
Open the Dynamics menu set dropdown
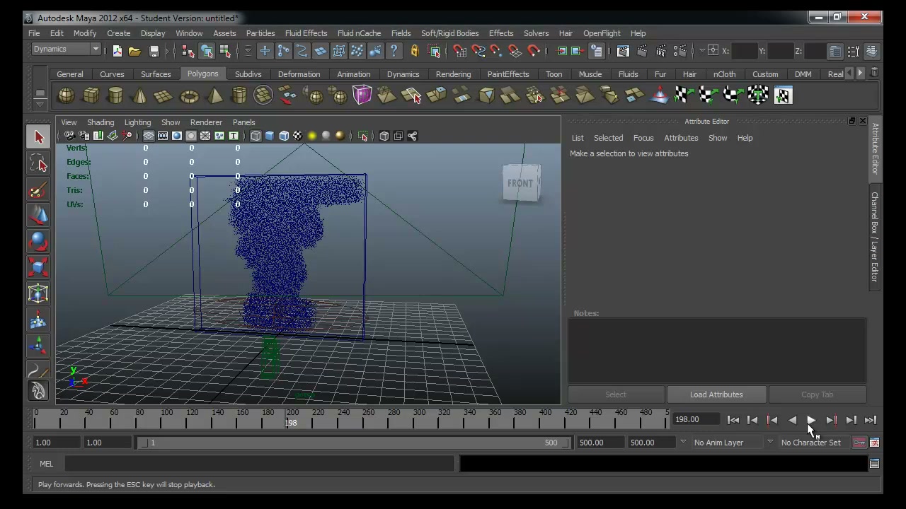pos(67,49)
